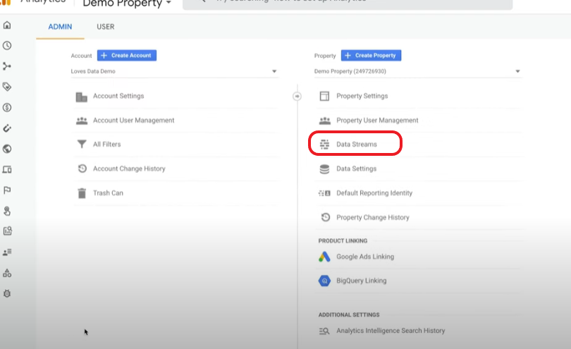Click the Create Account button
571x349 pixels.
[x=127, y=56]
